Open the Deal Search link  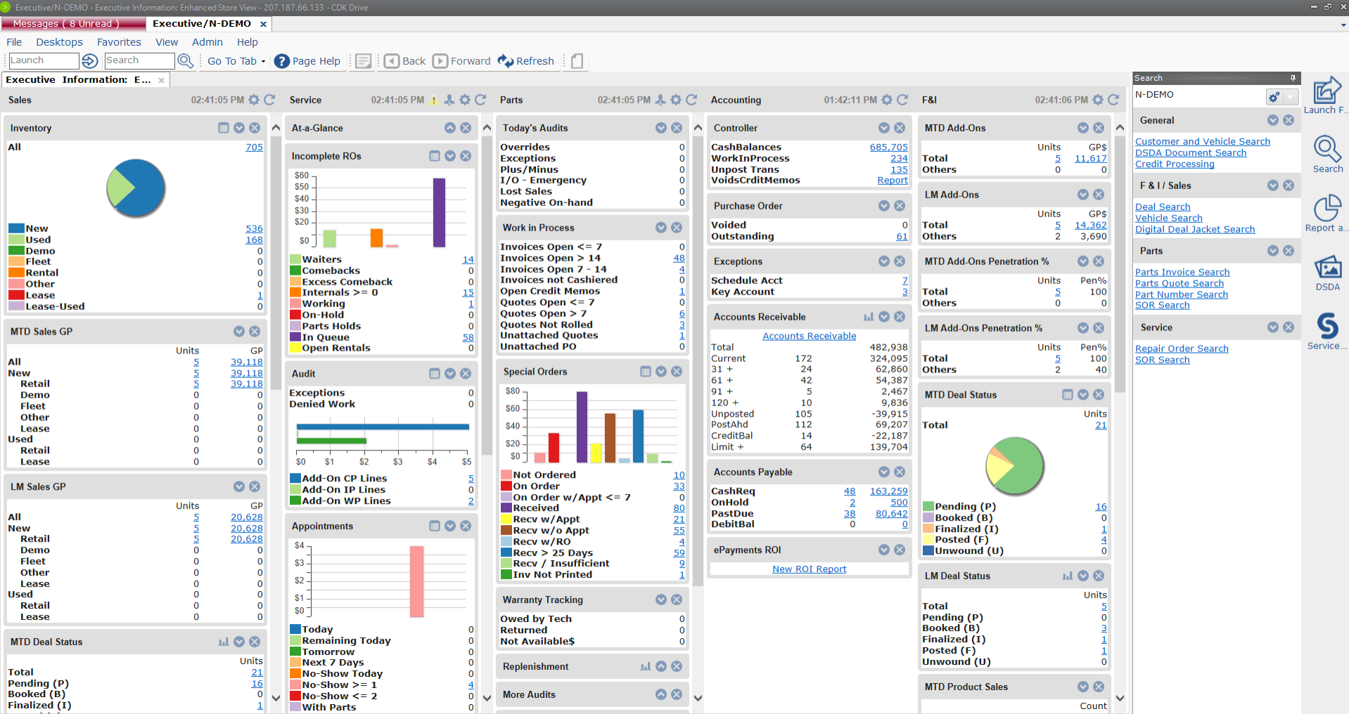coord(1163,207)
